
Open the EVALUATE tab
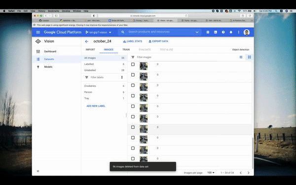click(x=145, y=49)
